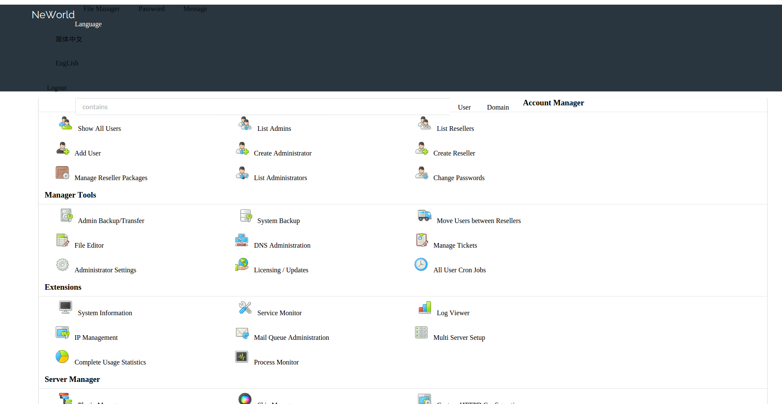782x404 pixels.
Task: Click the DNS Administration icon
Action: [242, 240]
